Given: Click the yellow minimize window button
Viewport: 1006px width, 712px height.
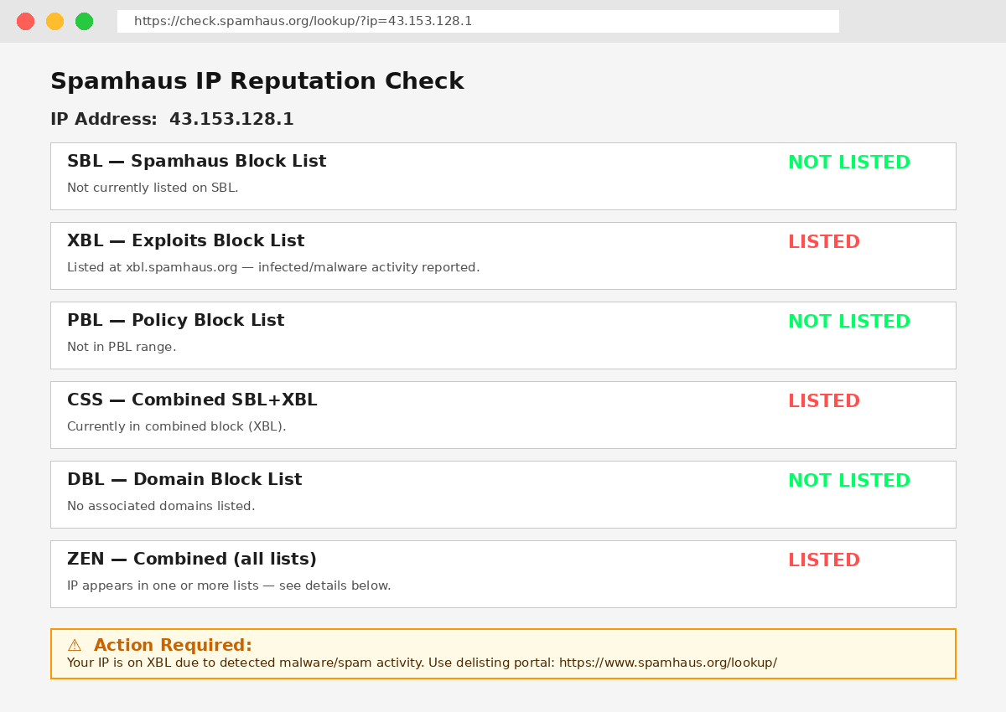Looking at the screenshot, I should pyautogui.click(x=55, y=22).
